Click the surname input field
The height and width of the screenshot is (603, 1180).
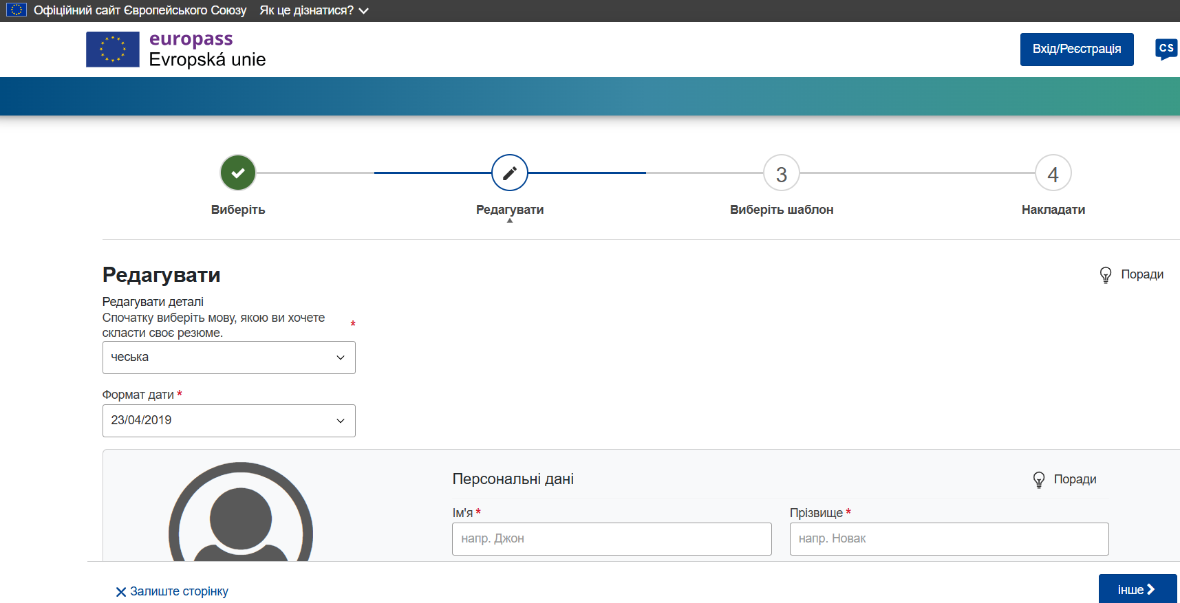(x=949, y=539)
